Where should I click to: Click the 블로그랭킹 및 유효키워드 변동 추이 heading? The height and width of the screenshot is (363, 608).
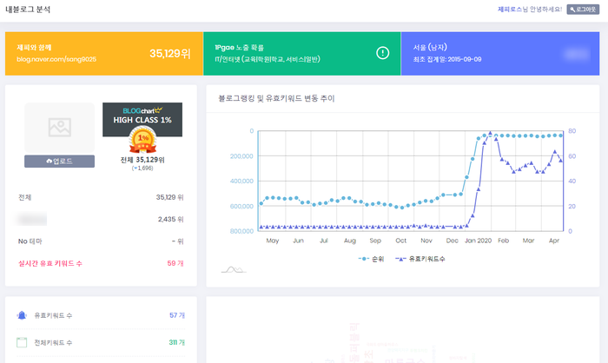coord(276,98)
